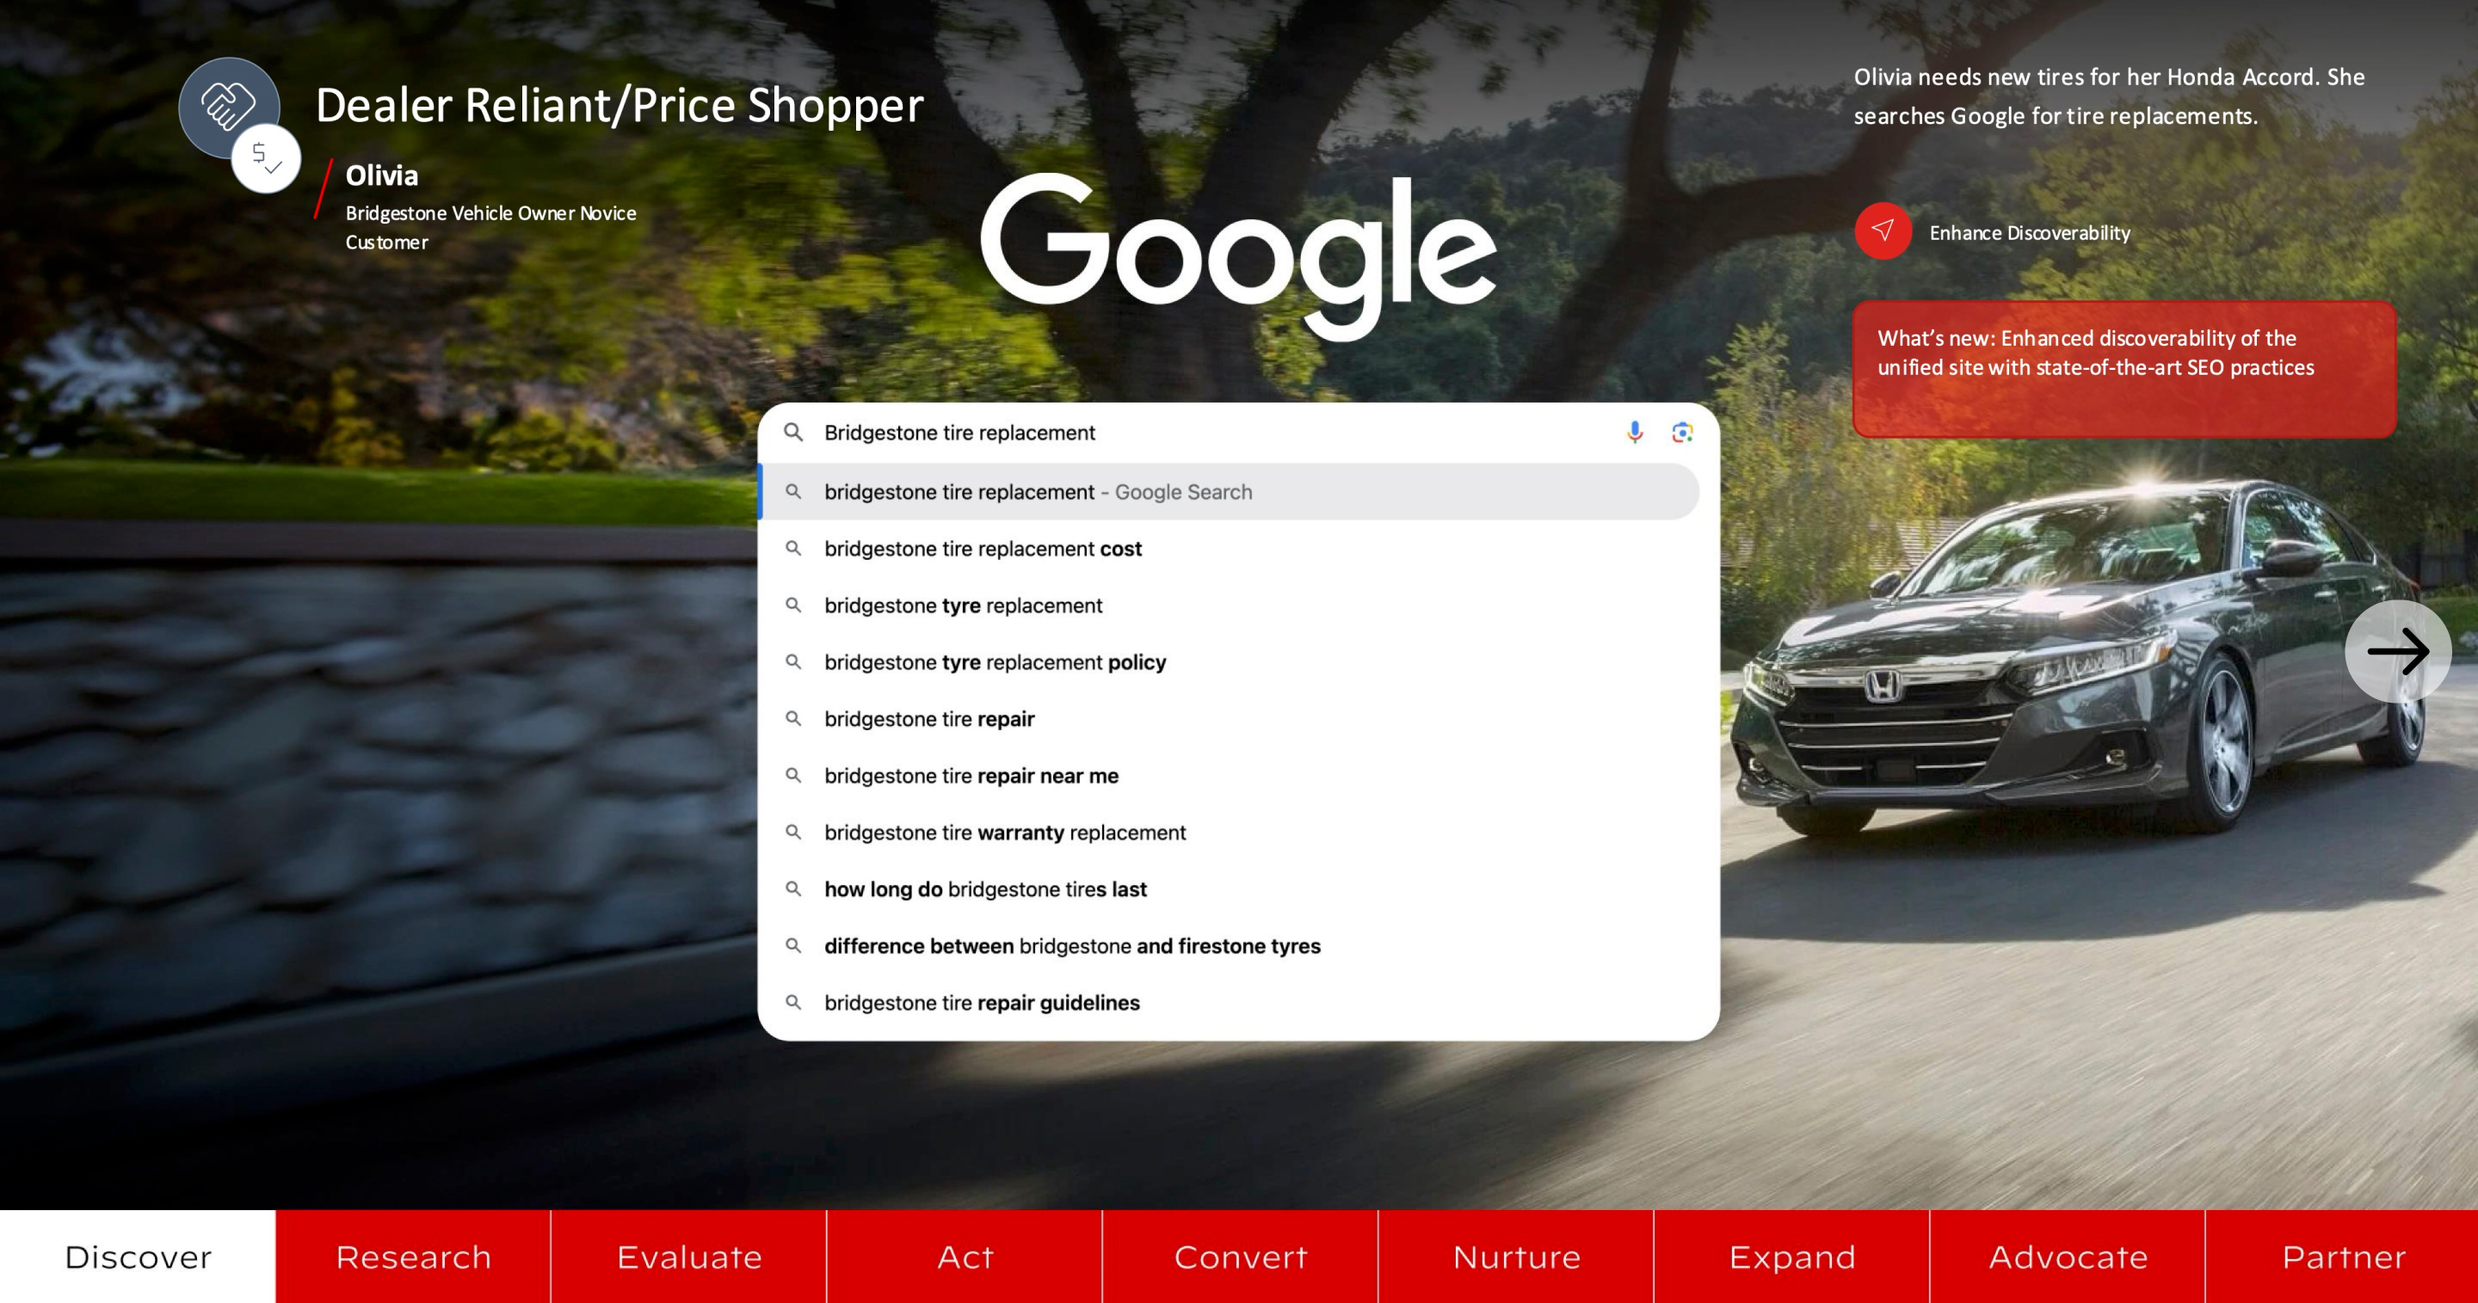Switch to the Research tab

pos(414,1256)
